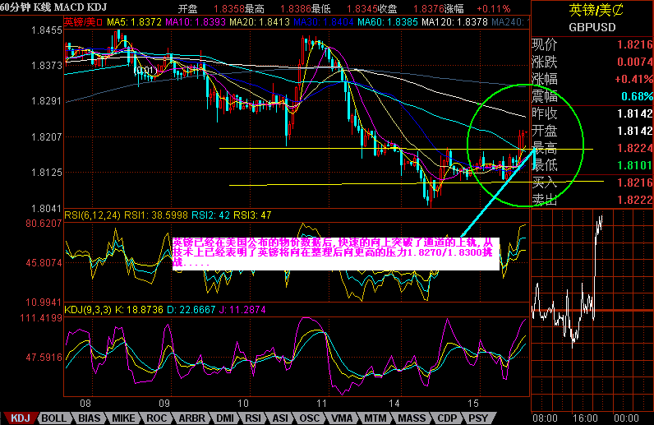Click the white annotation text box
Screen dimensions: 654x425
334,253
